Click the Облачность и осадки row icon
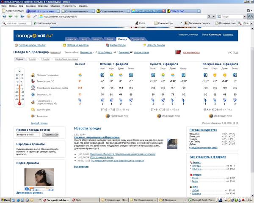Screen dimensions: 254x203 [x=33, y=75]
